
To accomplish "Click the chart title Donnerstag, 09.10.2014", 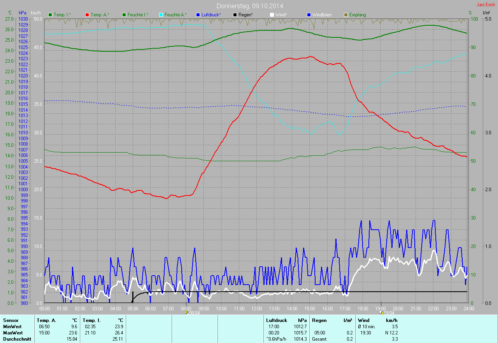I will 250,6.
